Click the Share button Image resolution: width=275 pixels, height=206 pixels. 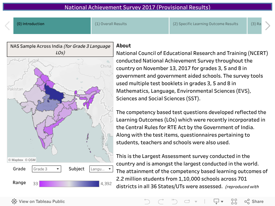pos(254,202)
